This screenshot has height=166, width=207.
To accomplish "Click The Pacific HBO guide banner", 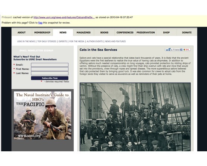I will (43, 115).
